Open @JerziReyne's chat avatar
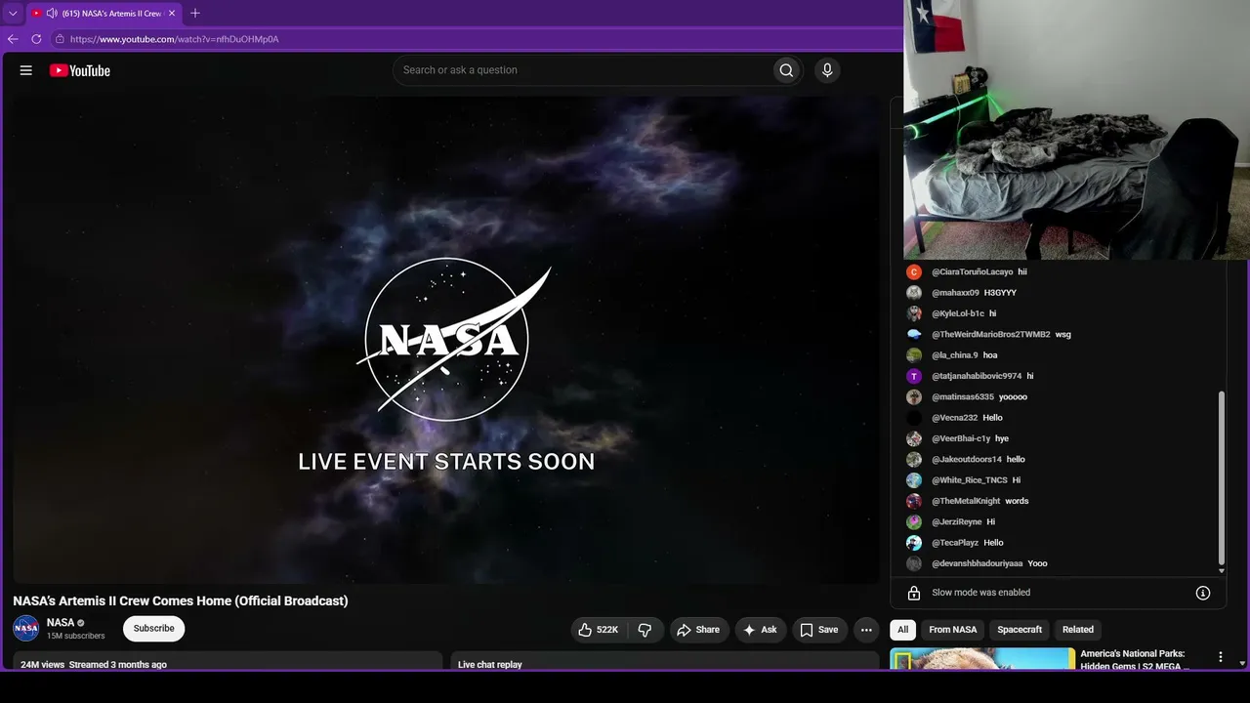 [914, 522]
